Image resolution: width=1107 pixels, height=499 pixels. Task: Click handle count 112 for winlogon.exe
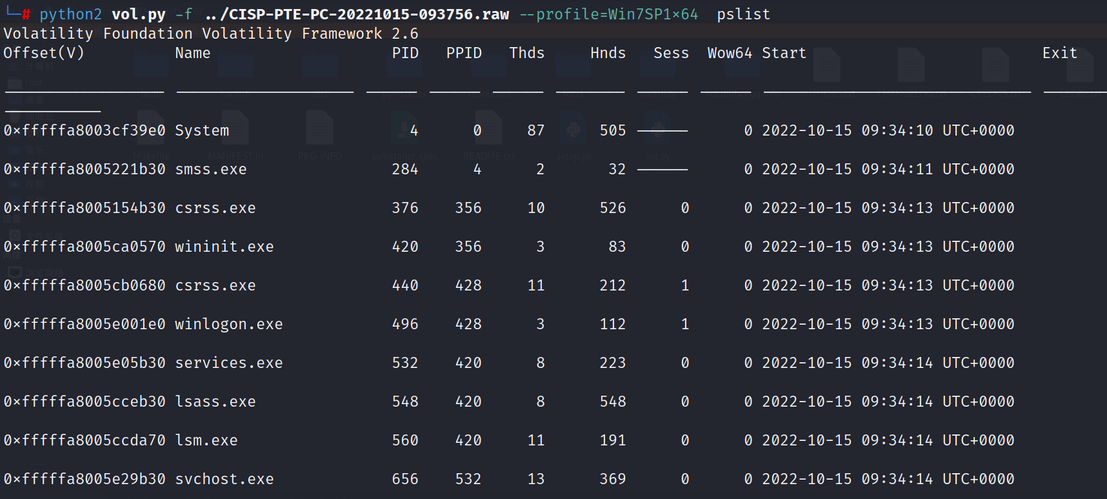tap(613, 324)
